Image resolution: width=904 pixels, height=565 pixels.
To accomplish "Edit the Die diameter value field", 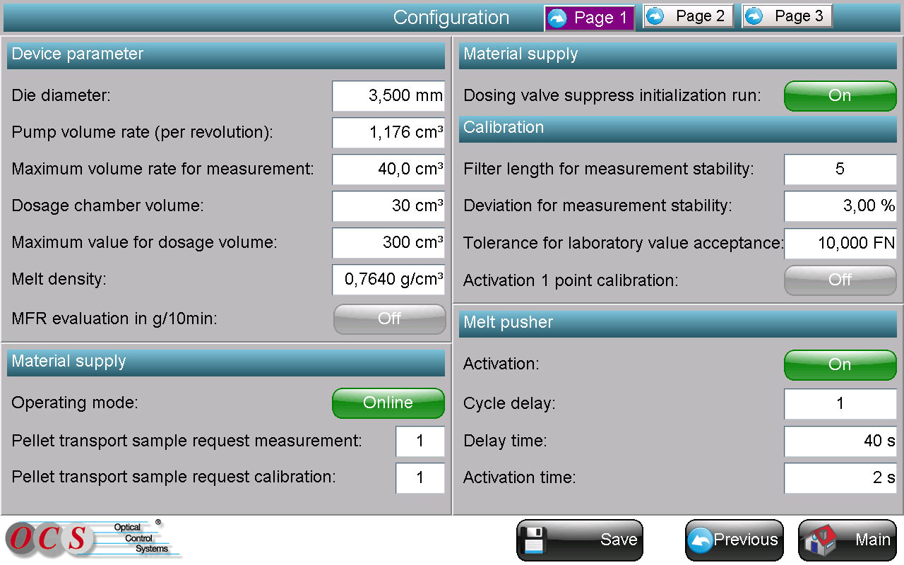I will 388,96.
